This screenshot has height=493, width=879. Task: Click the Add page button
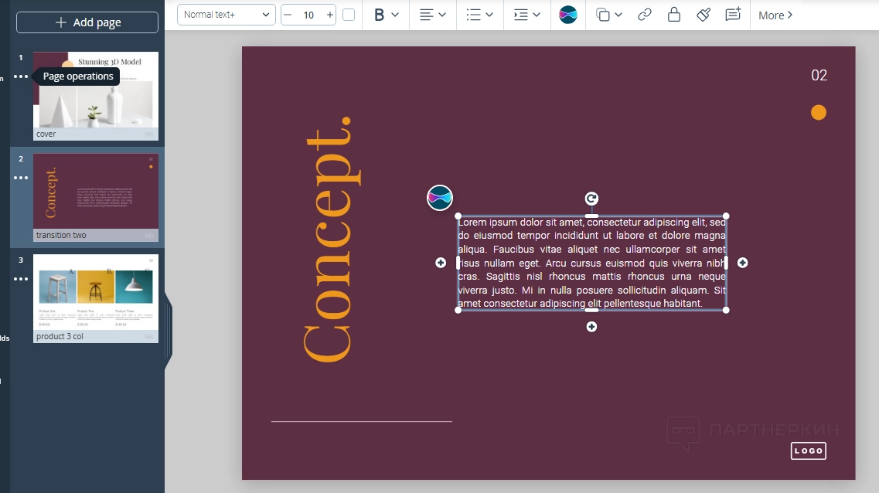(x=87, y=22)
